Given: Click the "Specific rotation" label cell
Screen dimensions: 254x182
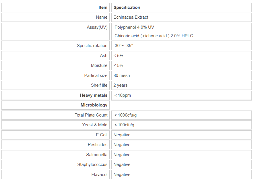Looking at the screenshot, I should pyautogui.click(x=92, y=46).
